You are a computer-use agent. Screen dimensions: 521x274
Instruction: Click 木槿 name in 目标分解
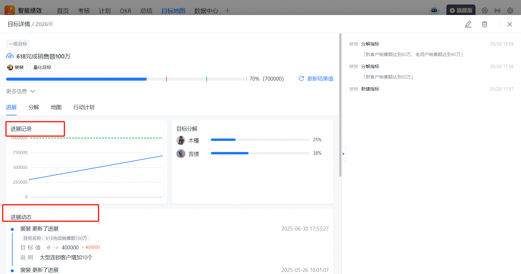(x=194, y=140)
